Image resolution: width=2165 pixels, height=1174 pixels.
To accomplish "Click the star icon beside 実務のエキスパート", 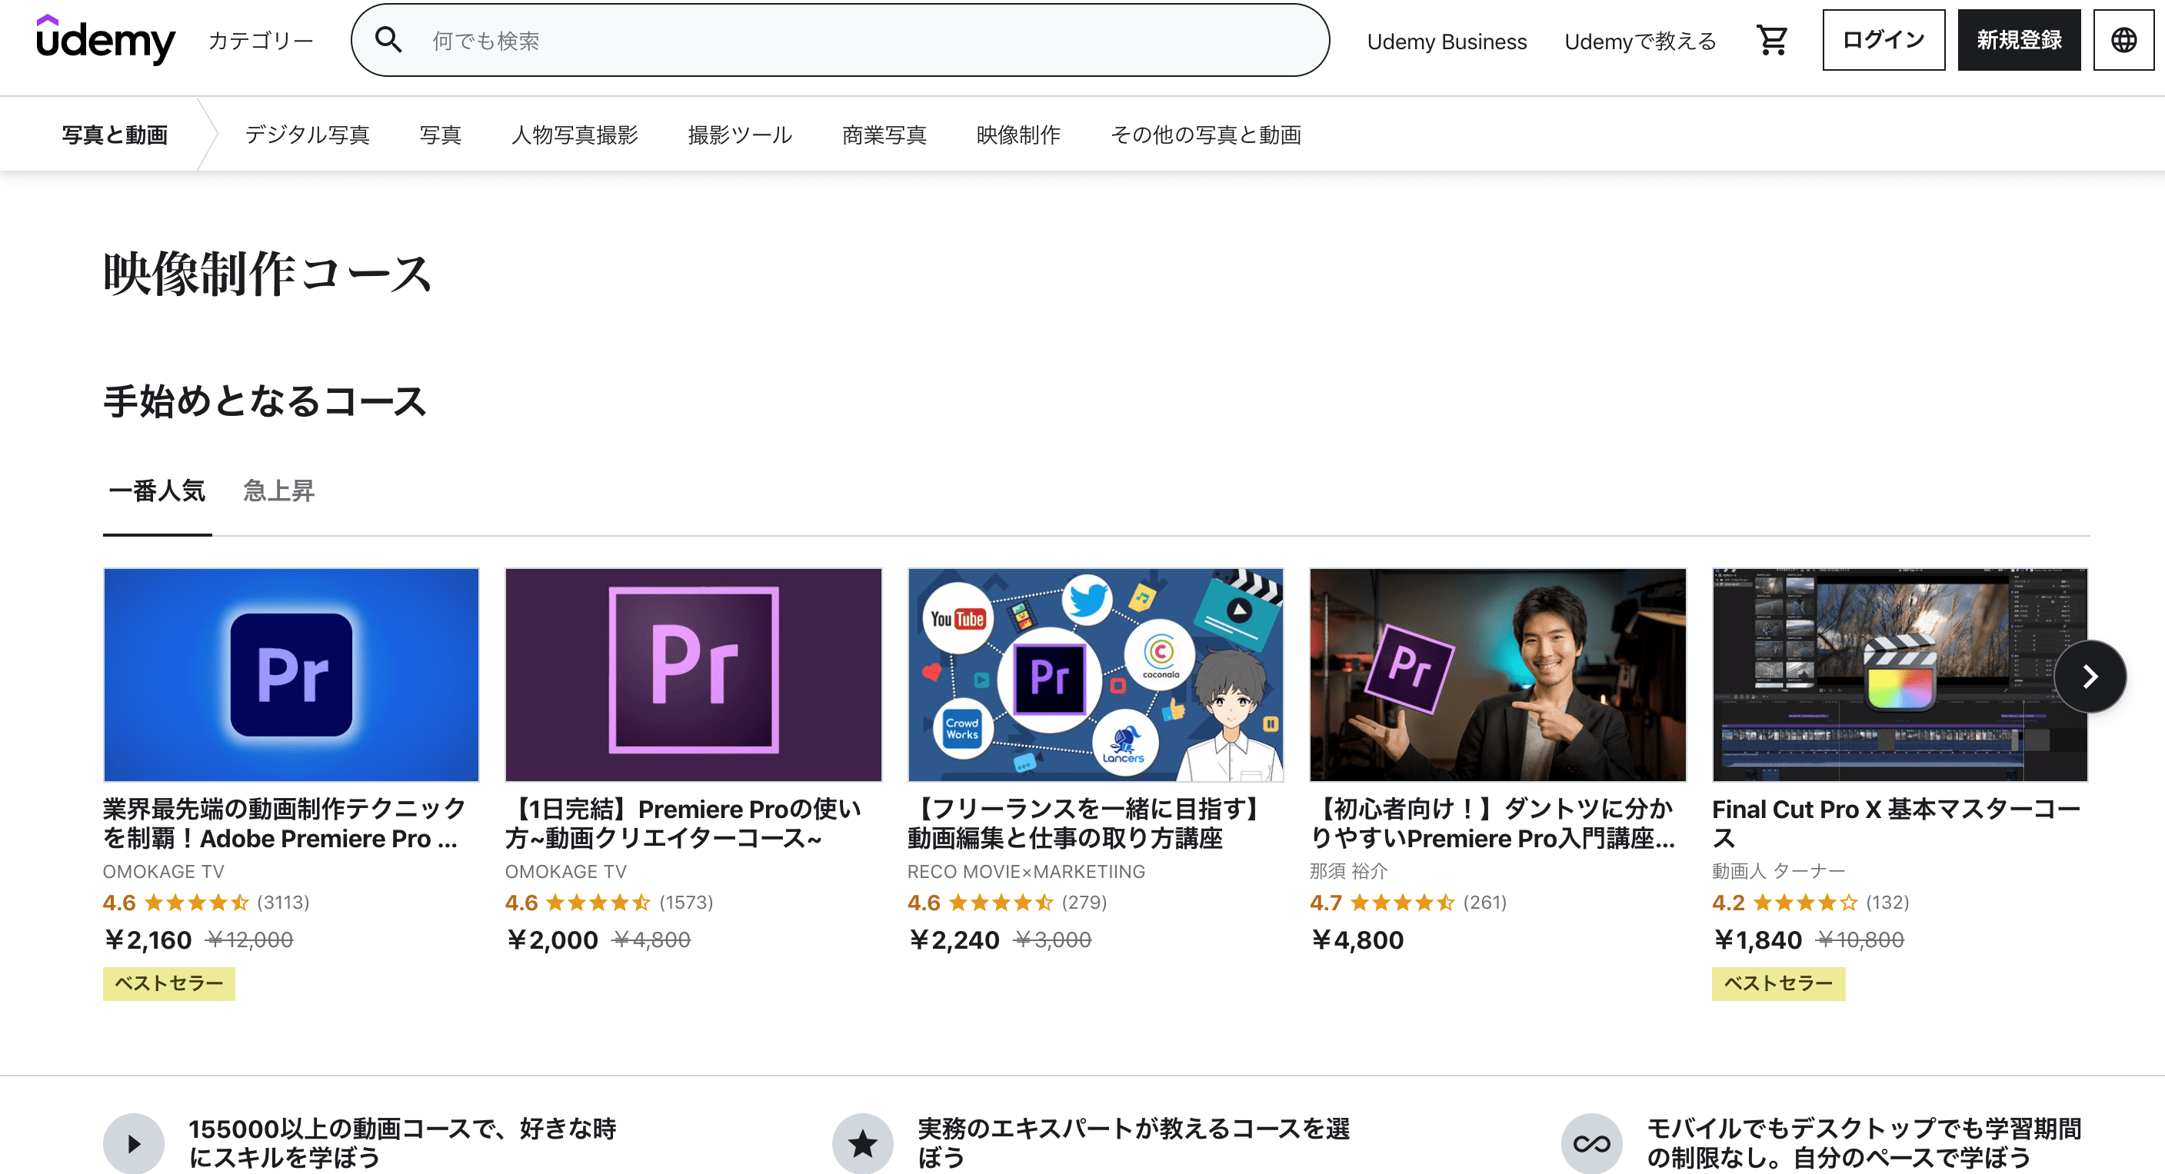I will tap(862, 1143).
